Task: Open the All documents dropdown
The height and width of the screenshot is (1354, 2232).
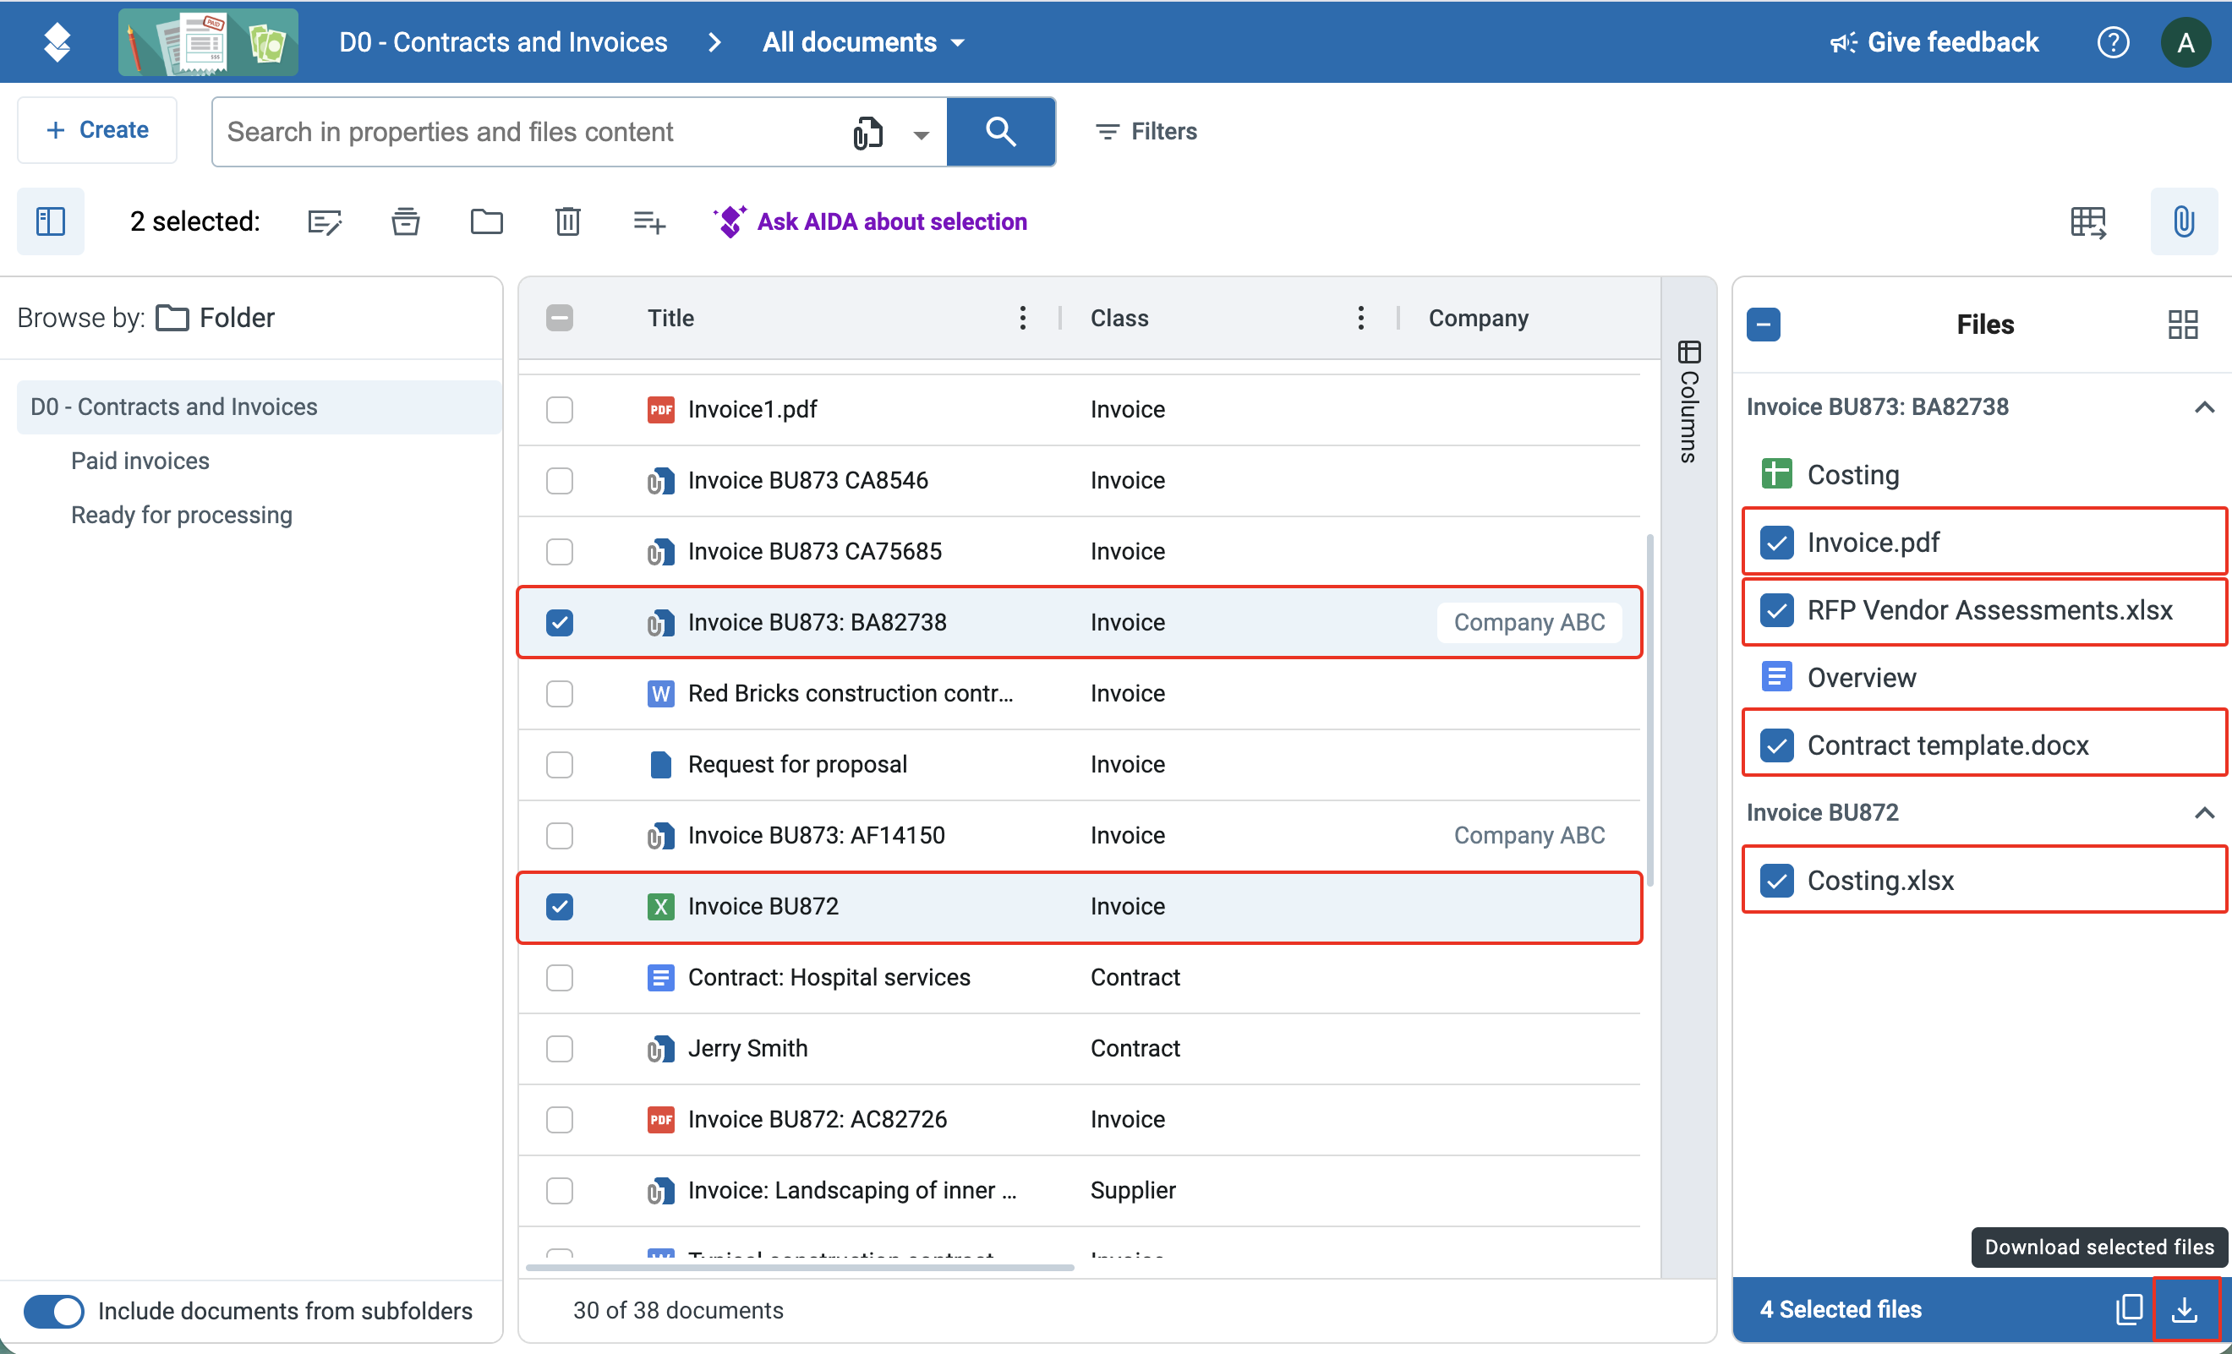Action: point(864,41)
